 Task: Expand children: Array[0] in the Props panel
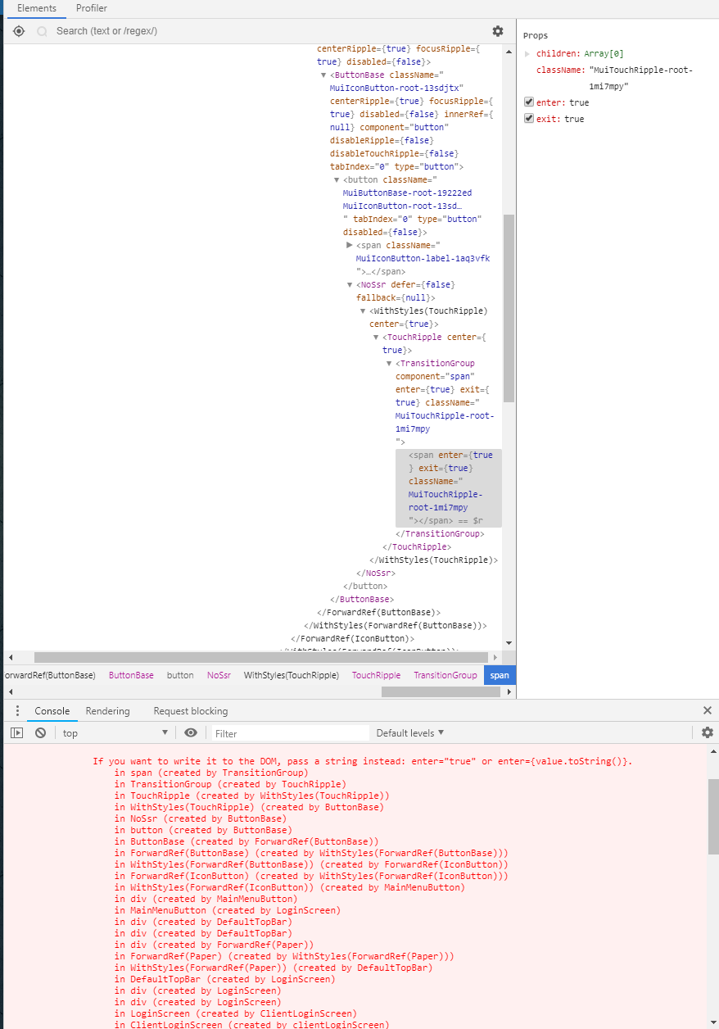click(x=525, y=52)
